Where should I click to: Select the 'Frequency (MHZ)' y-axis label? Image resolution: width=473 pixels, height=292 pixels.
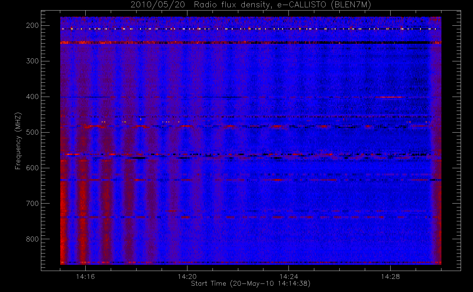(x=18, y=141)
